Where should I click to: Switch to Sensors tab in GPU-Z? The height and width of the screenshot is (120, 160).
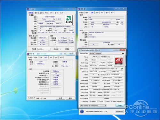click(x=92, y=53)
